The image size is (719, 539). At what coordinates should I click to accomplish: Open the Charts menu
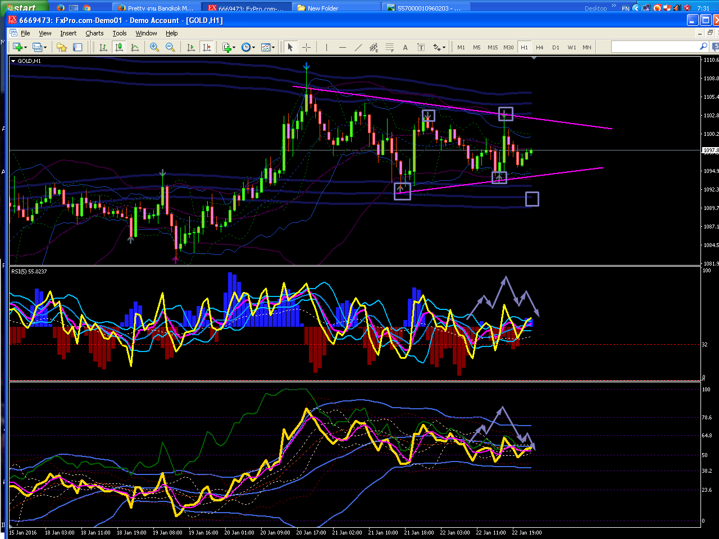pyautogui.click(x=94, y=33)
